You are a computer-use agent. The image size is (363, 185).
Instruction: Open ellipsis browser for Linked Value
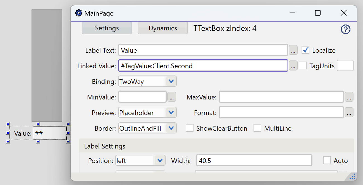point(293,66)
